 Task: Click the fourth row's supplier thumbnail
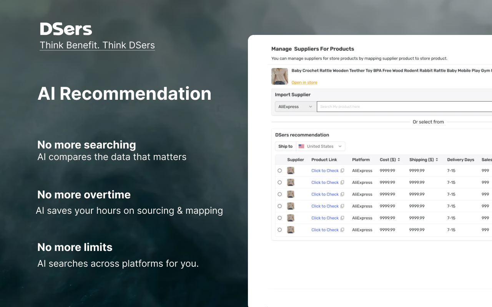291,206
